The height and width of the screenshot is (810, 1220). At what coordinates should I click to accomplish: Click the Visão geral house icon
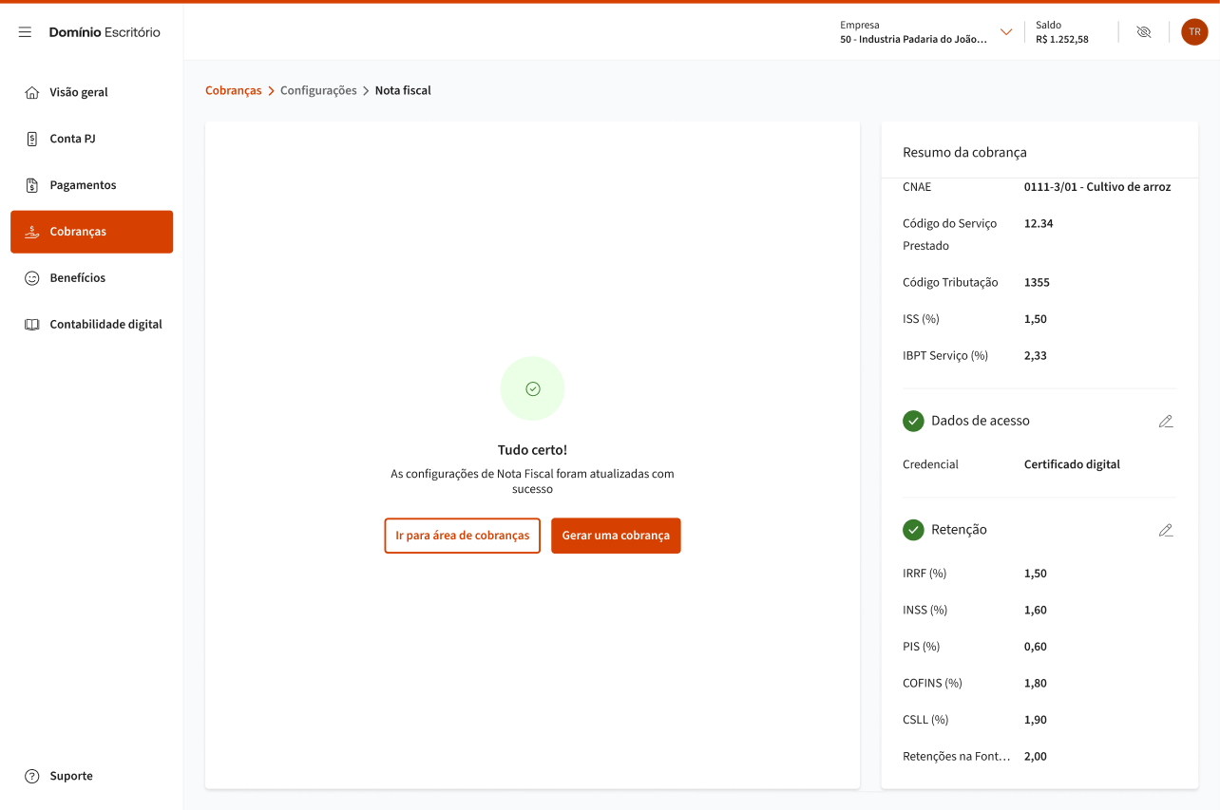pyautogui.click(x=31, y=93)
